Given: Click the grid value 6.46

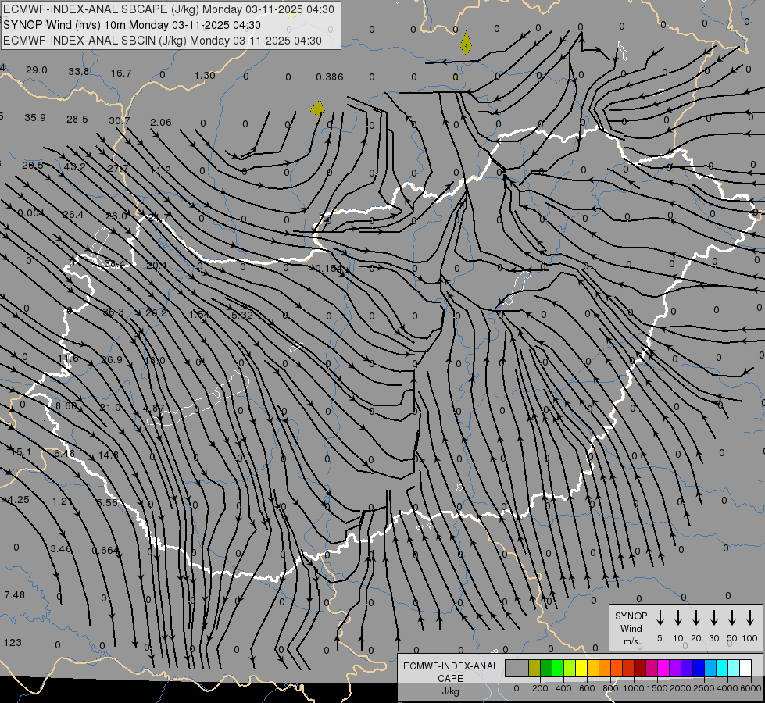Looking at the screenshot, I should (64, 454).
